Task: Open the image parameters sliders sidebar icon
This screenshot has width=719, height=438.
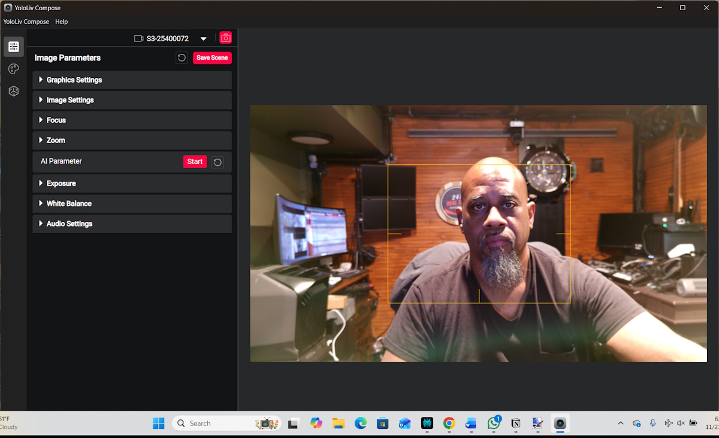Action: (x=13, y=47)
